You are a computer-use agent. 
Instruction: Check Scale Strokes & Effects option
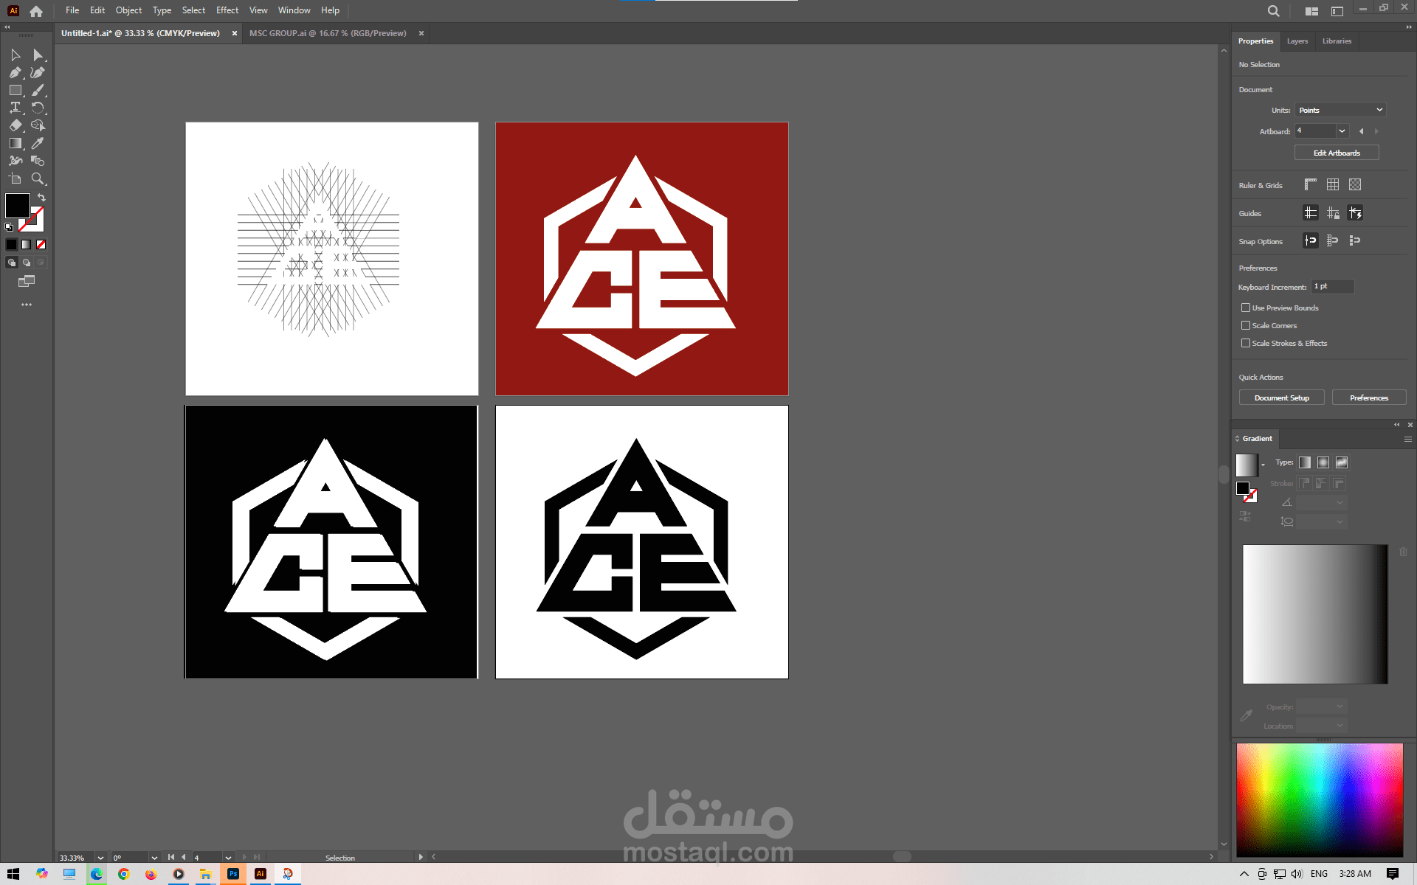(1246, 343)
